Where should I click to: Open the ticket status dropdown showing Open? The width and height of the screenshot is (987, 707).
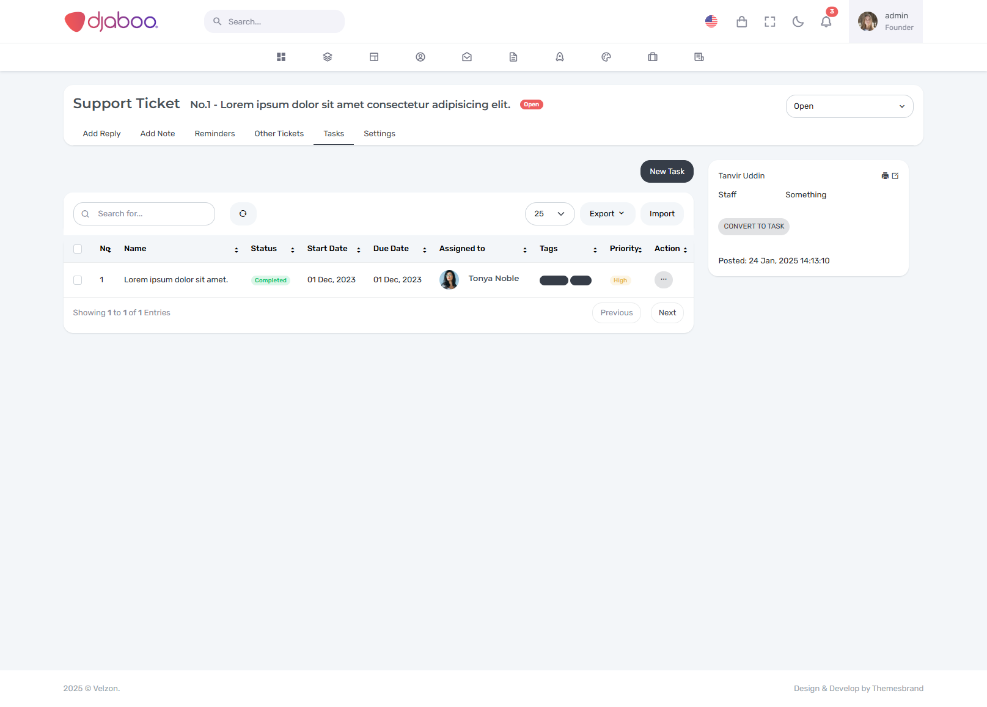click(849, 106)
